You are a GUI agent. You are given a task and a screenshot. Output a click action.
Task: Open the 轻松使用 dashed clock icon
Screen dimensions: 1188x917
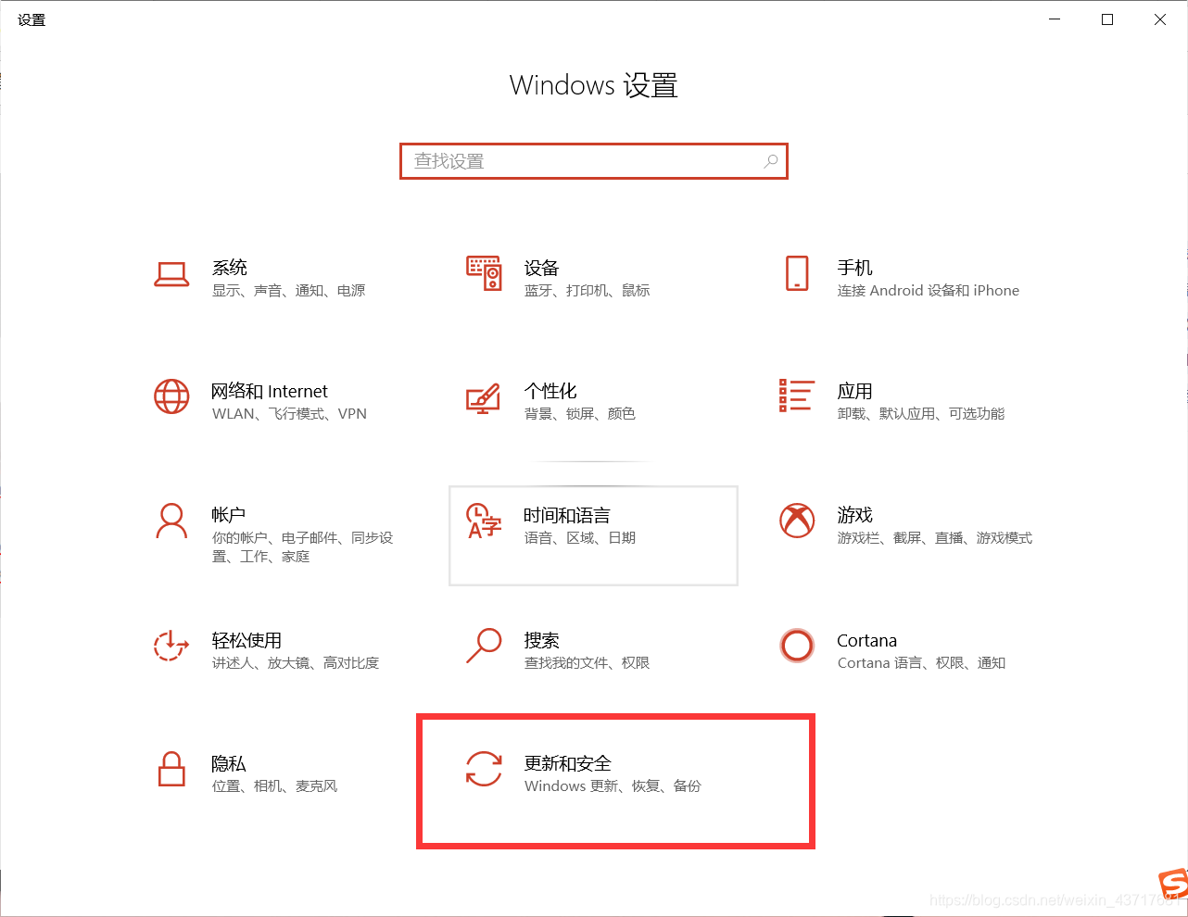[x=171, y=646]
